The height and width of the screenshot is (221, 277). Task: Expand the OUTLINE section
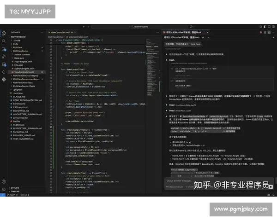pos(15,188)
